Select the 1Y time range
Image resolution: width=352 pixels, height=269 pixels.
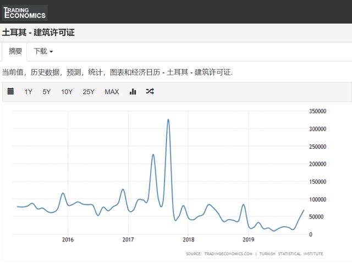pyautogui.click(x=29, y=92)
